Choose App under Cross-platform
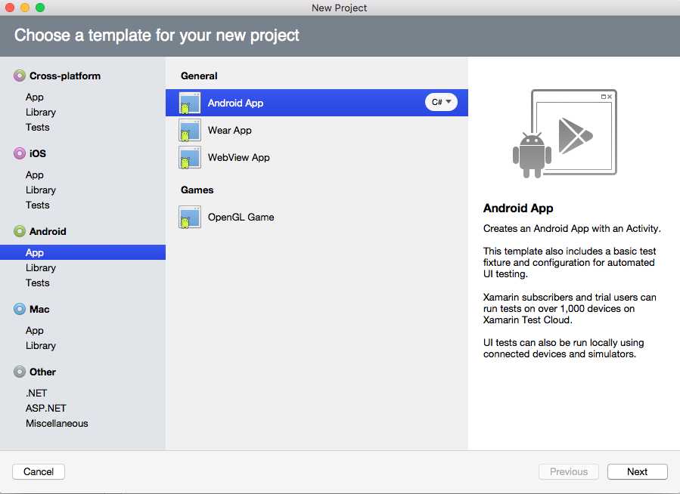The height and width of the screenshot is (494, 680). tap(35, 97)
